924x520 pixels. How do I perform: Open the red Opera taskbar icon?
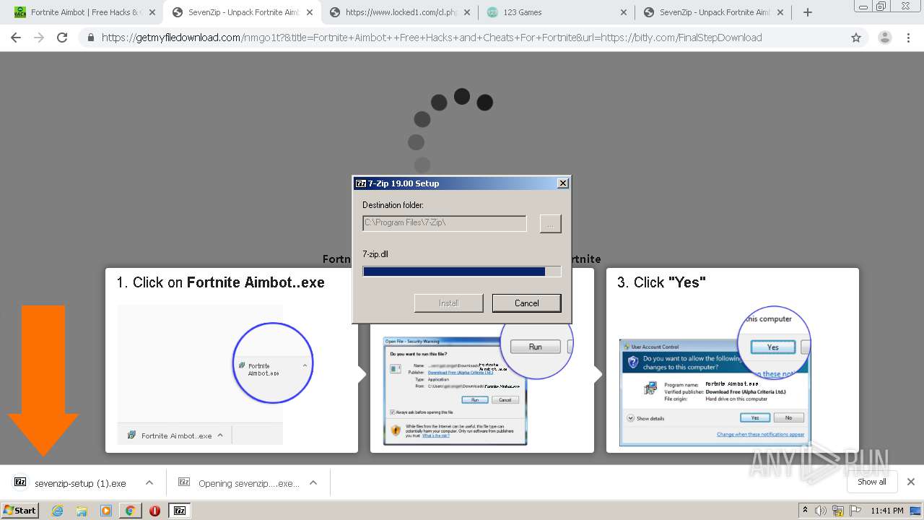pyautogui.click(x=154, y=511)
